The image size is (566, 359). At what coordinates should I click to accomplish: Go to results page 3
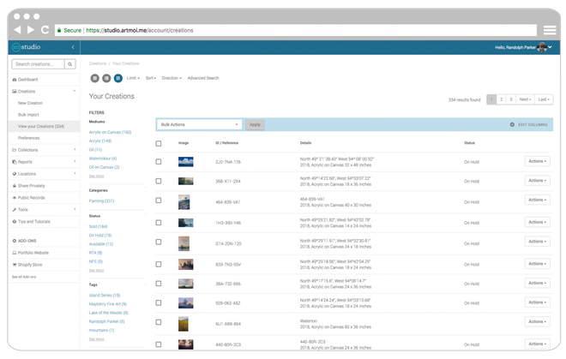tap(511, 99)
